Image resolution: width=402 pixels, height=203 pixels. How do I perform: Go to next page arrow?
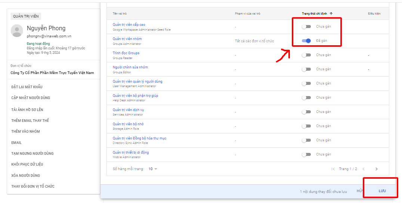(376, 169)
